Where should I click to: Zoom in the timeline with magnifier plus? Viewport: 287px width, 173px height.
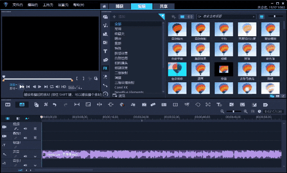point(246,111)
